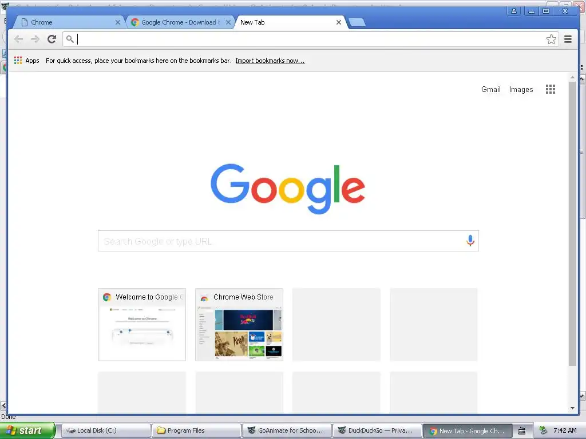
Task: Switch to GoAnimate for Schools taskbar window
Action: [287, 430]
